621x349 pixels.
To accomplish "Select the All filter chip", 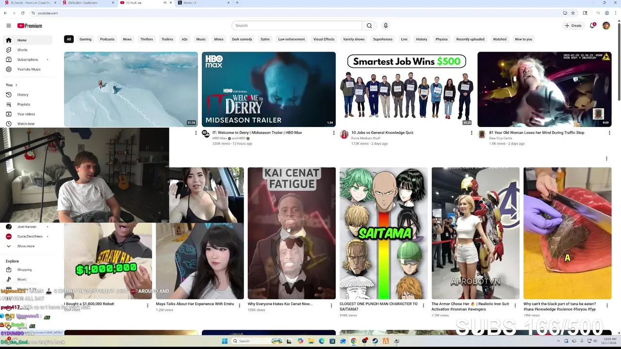I will click(x=69, y=39).
